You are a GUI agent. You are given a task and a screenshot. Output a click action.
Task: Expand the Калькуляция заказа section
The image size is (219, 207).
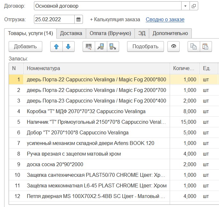click(115, 19)
